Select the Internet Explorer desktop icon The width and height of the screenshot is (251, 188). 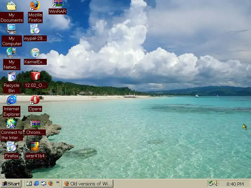click(x=12, y=100)
